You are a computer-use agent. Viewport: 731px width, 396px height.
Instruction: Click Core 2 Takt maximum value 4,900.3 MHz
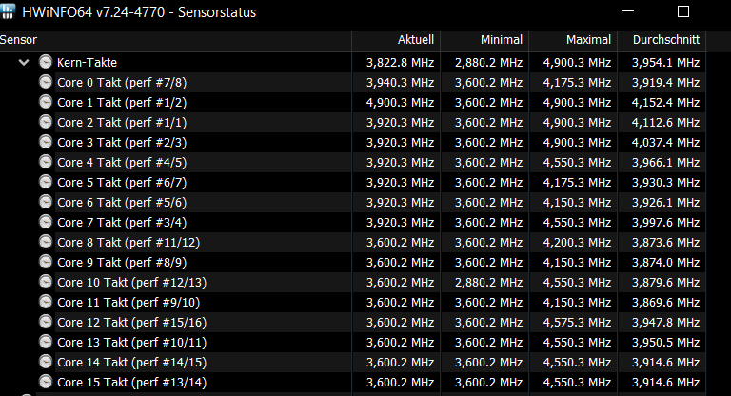click(577, 123)
